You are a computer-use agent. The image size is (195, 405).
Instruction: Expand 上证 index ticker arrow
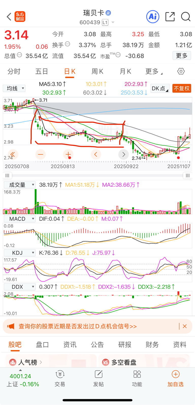point(20,370)
